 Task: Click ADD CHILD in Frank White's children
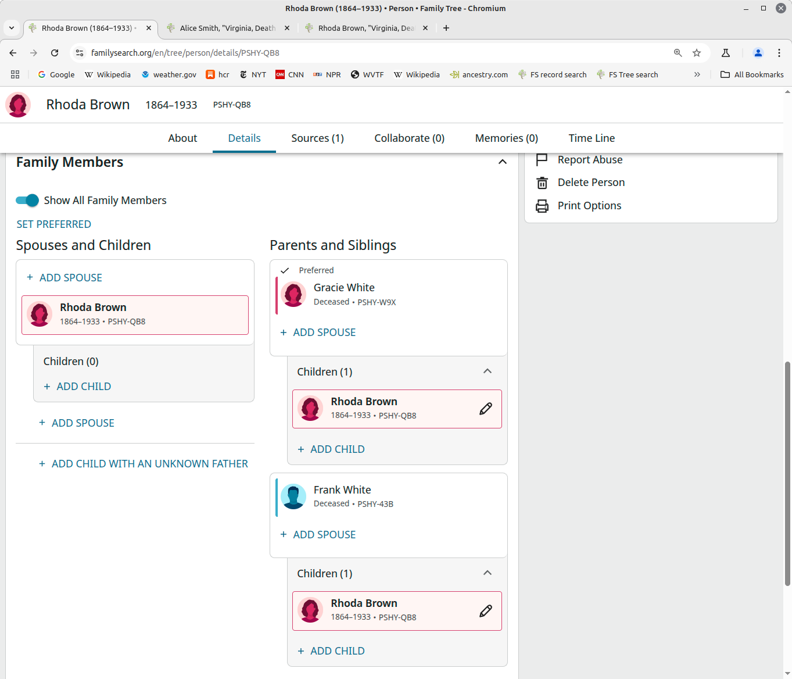point(331,651)
